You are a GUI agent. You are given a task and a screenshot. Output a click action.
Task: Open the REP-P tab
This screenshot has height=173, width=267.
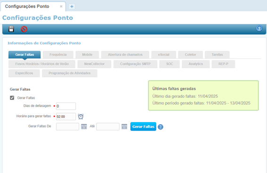click(x=223, y=64)
